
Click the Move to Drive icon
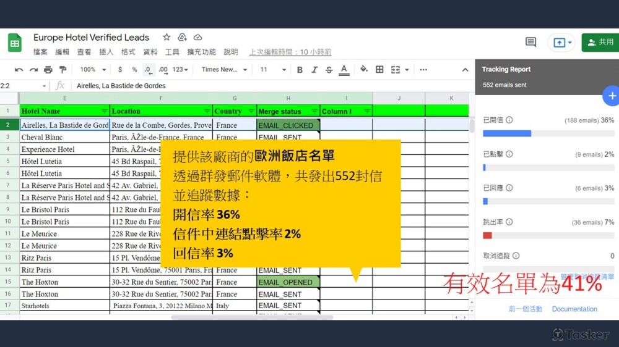182,37
